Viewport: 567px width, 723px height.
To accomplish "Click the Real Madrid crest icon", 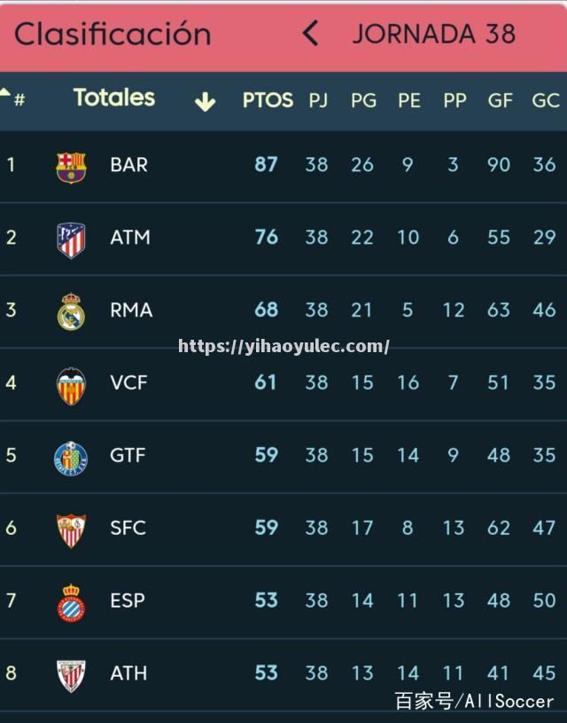I will pos(71,312).
